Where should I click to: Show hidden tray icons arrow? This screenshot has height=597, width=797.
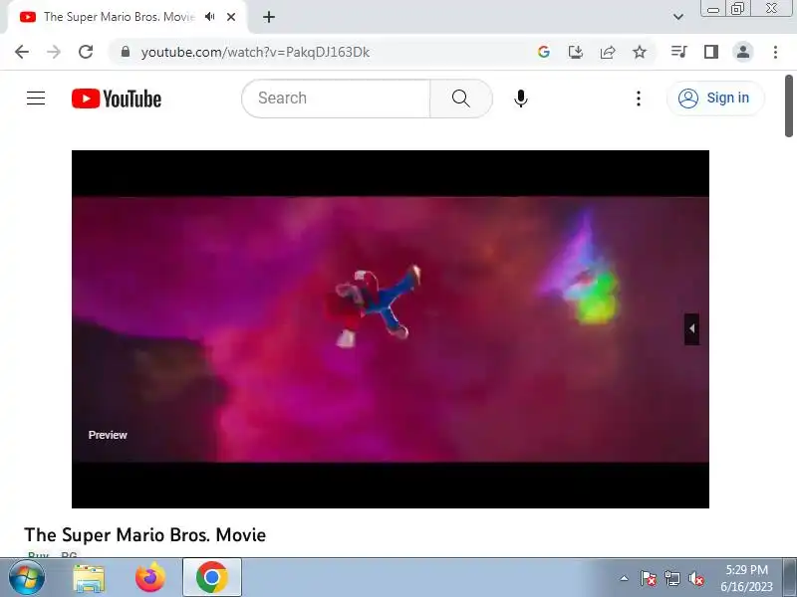625,578
